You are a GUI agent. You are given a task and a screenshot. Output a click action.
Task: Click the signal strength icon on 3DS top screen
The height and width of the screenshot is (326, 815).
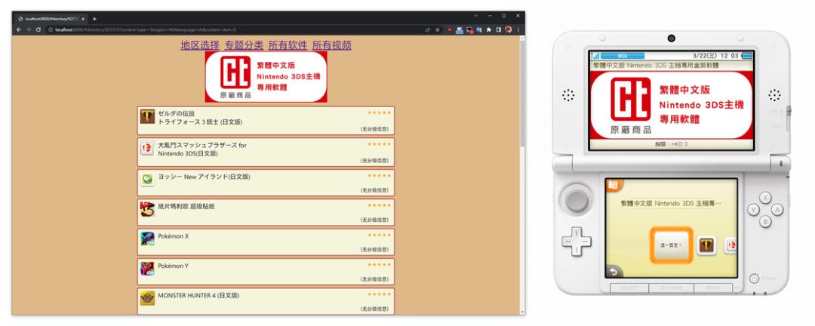pos(595,56)
